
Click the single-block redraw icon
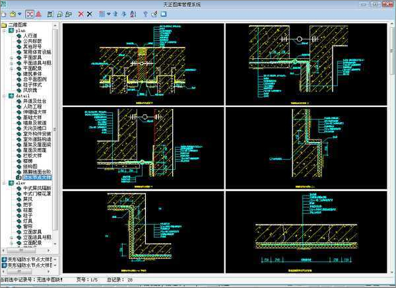(x=59, y=14)
